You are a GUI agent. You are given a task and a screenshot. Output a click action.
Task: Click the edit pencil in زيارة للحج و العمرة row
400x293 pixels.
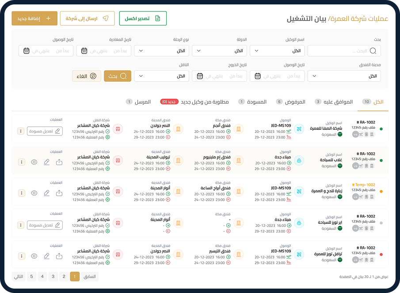pyautogui.click(x=47, y=193)
